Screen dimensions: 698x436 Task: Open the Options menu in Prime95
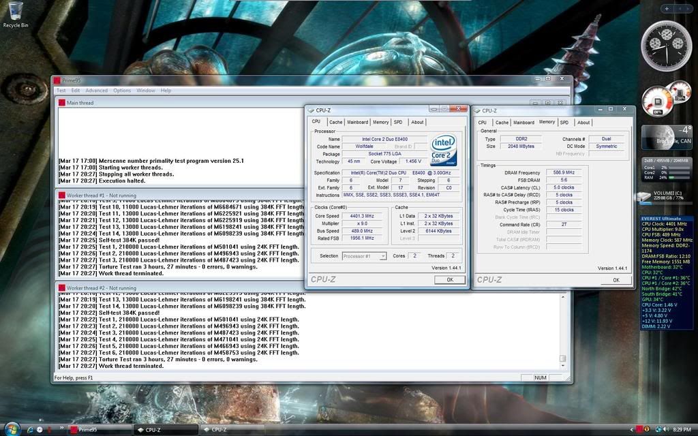click(122, 91)
